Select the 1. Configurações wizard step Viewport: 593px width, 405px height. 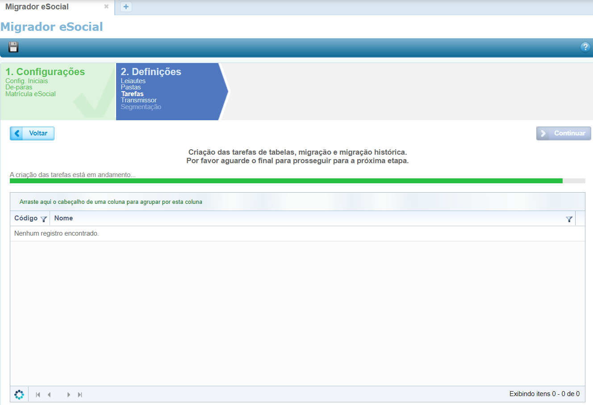[x=45, y=72]
